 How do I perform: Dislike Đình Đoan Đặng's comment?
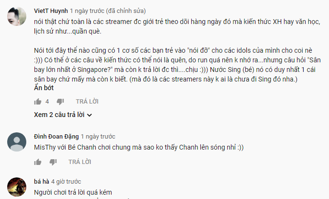coord(53,162)
